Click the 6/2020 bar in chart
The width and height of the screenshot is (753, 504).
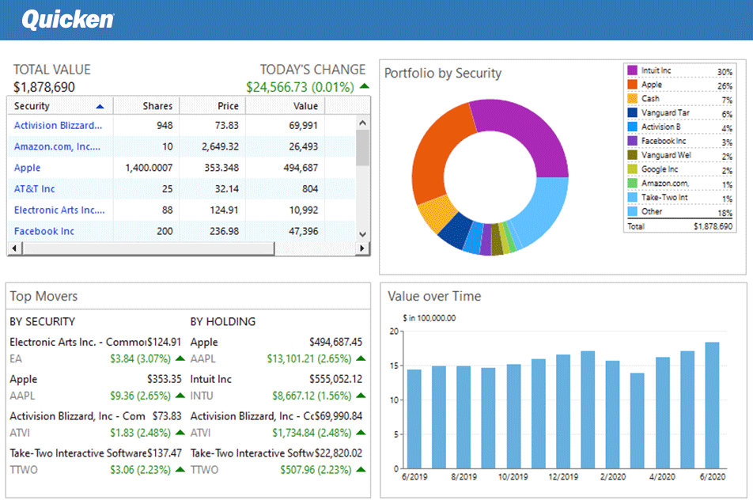tap(712, 405)
